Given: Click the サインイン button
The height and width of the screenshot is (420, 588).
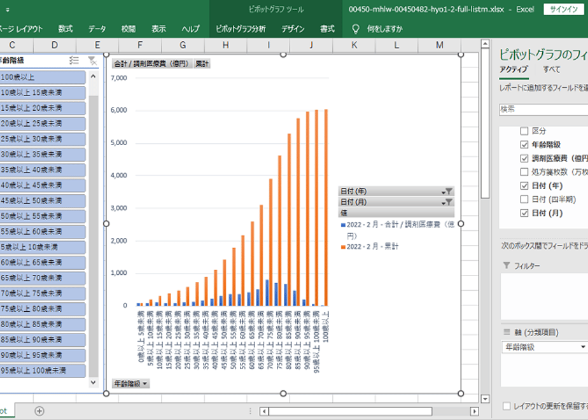Looking at the screenshot, I should tap(564, 10).
